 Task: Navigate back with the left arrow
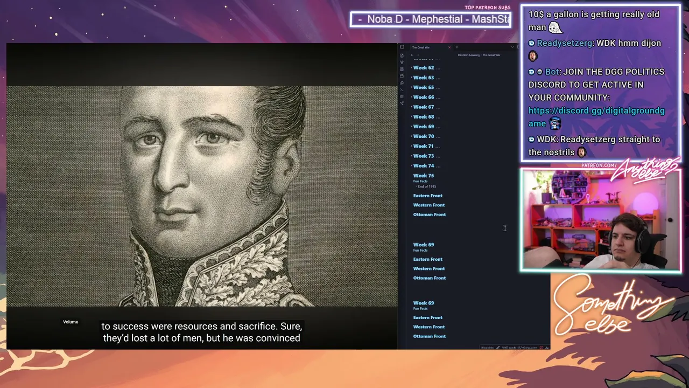pyautogui.click(x=412, y=55)
